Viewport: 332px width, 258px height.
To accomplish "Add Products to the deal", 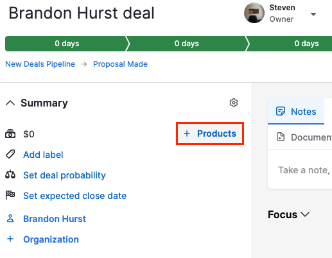I will coord(210,133).
